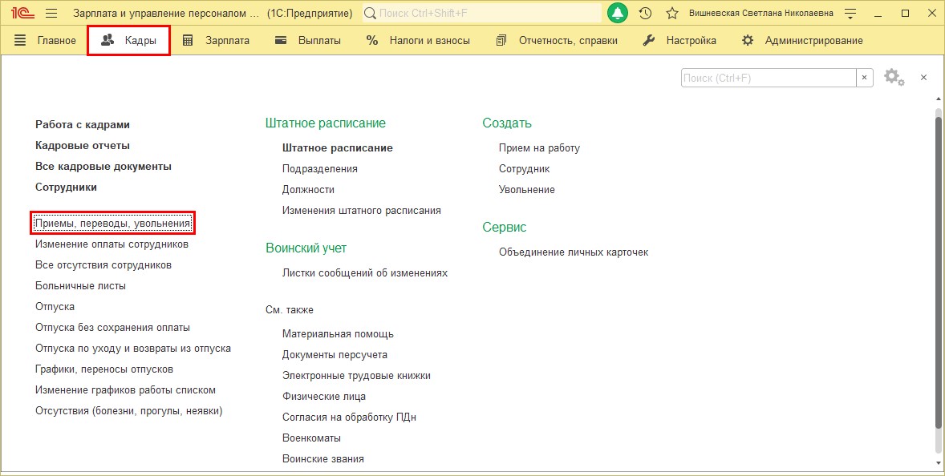Viewport: 945px width, 476px height.
Task: Click the Зарплата calculator icon
Action: pyautogui.click(x=188, y=40)
